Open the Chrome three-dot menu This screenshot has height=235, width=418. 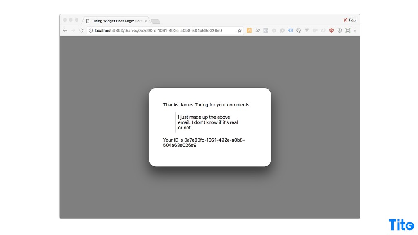click(x=355, y=30)
